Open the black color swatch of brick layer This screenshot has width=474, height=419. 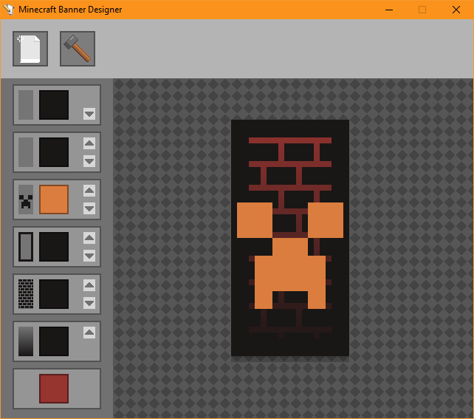(54, 294)
